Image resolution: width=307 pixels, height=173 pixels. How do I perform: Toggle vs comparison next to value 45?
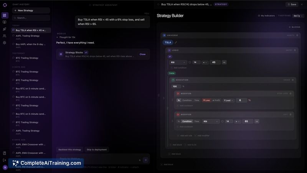pos(224,63)
